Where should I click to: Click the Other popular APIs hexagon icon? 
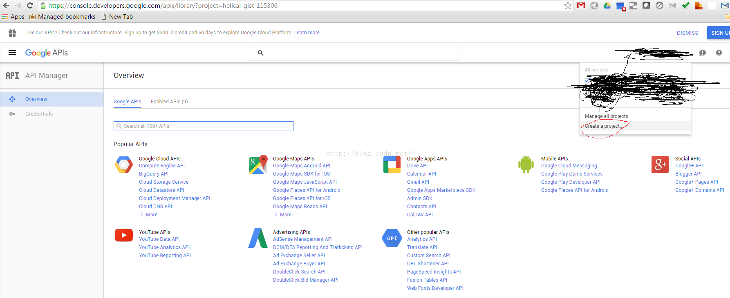point(392,238)
